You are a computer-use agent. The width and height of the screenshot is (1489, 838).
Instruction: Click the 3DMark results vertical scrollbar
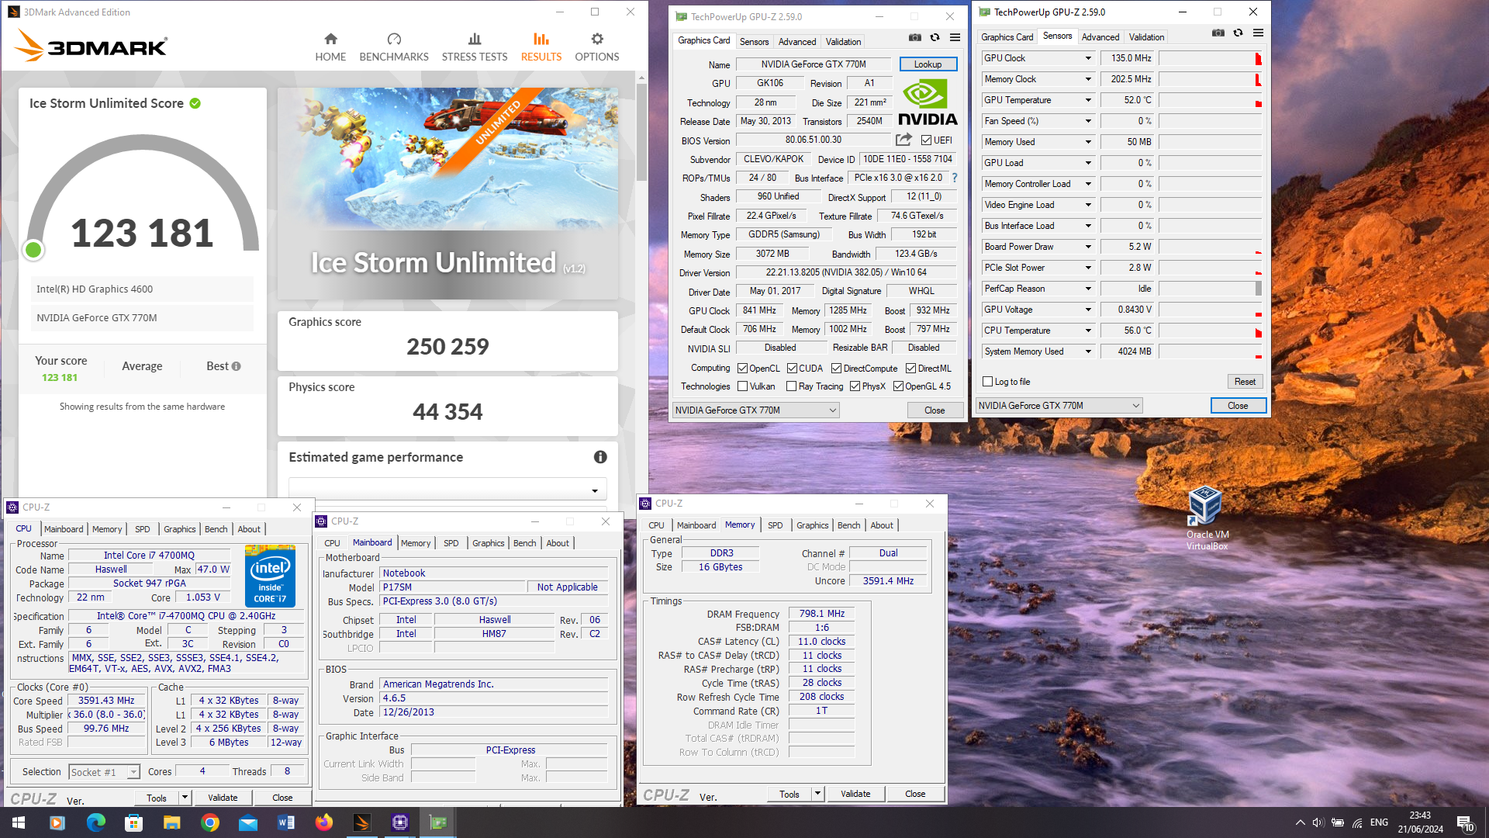tap(641, 132)
